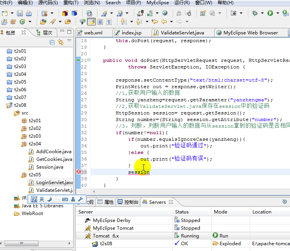Image resolution: width=290 pixels, height=251 pixels.
Task: Open the 重构(T) menu
Action: [71, 3]
